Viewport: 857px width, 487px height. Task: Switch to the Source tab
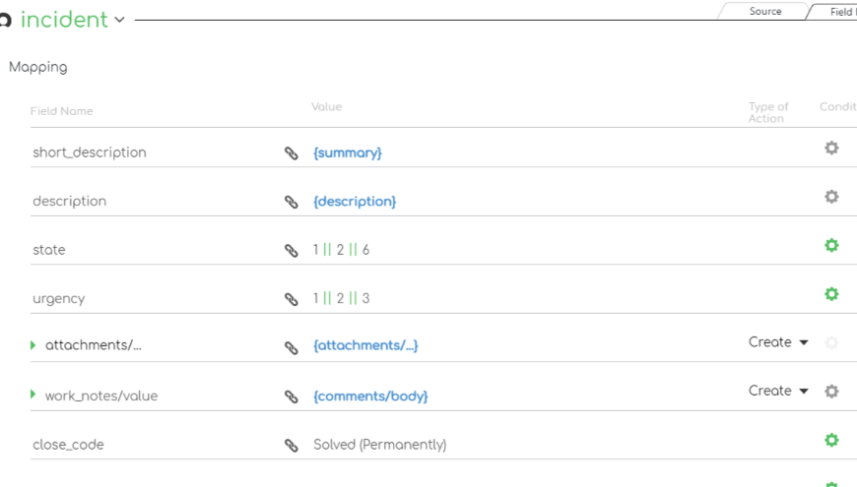[x=764, y=12]
